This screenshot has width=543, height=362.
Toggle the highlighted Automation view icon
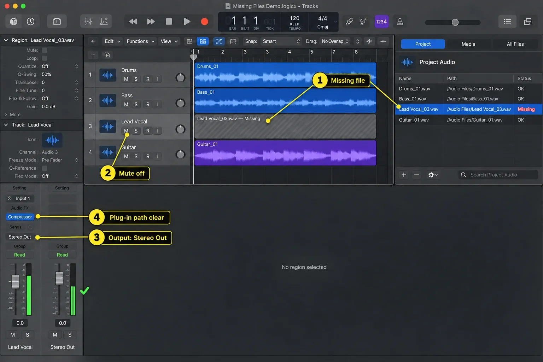[x=203, y=41]
